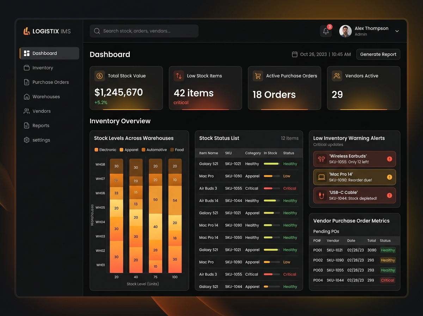
Task: Select the Automotive legend swatch
Action: coord(143,150)
